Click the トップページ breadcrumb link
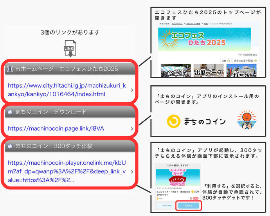 pyautogui.click(x=177, y=24)
